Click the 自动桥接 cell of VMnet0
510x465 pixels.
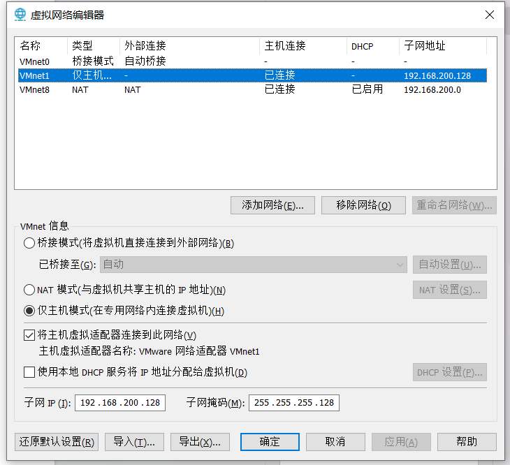click(145, 61)
